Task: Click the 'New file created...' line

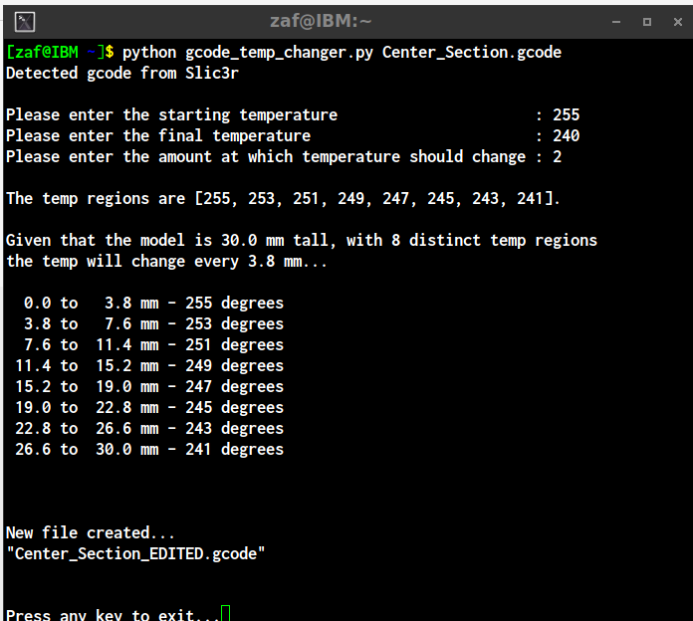Action: (91, 532)
